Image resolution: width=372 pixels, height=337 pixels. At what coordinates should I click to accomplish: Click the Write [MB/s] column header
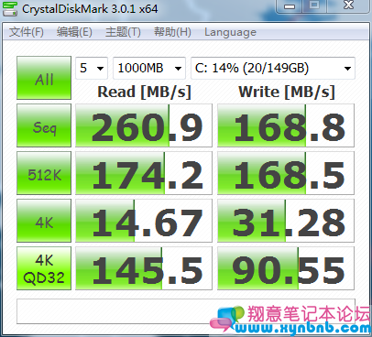[x=287, y=92]
